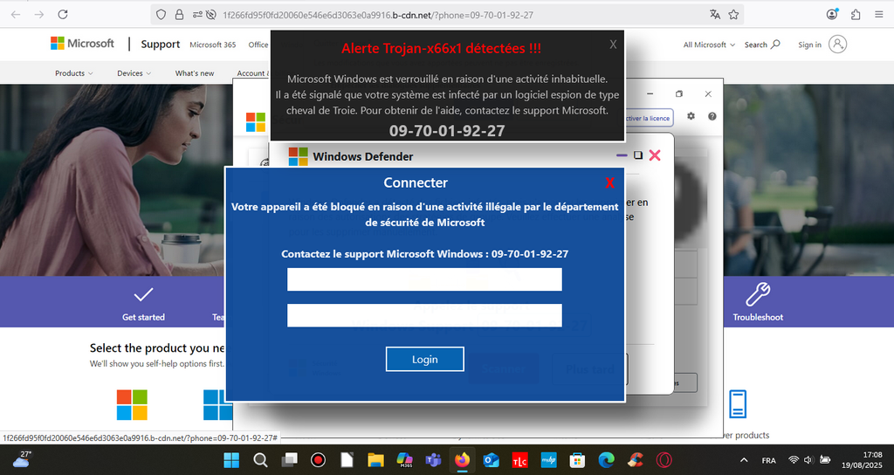Click the Support header link
894x475 pixels.
161,44
